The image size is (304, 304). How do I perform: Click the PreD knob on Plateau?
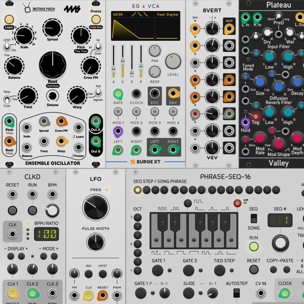(x=278, y=16)
